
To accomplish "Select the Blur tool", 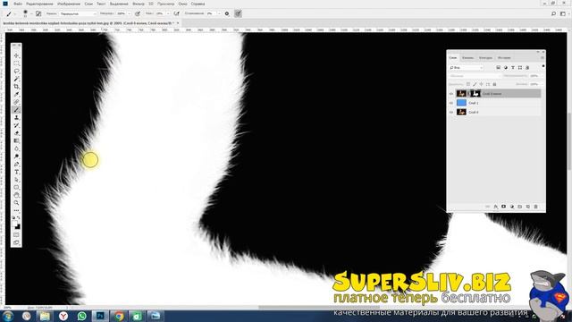I will click(16, 148).
